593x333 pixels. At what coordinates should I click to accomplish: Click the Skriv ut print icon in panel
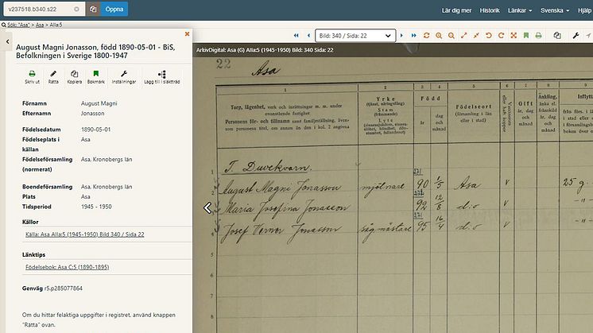(x=33, y=74)
